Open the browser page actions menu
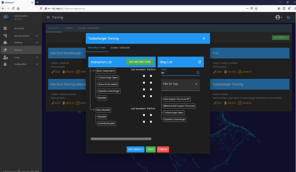This screenshot has height=172, width=296. click(247, 9)
